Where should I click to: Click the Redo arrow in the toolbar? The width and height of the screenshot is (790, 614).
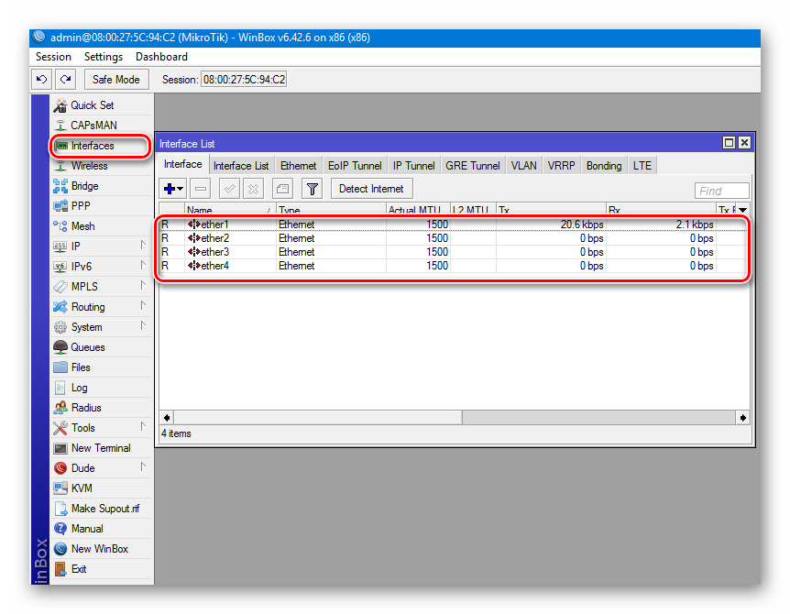65,79
